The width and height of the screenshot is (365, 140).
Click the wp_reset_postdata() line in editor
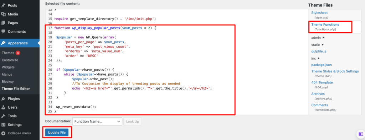(76, 107)
